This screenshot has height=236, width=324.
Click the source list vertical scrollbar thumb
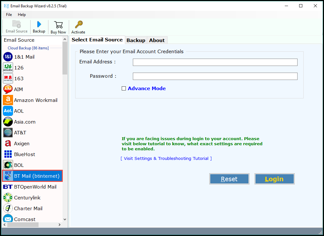[x=65, y=58]
